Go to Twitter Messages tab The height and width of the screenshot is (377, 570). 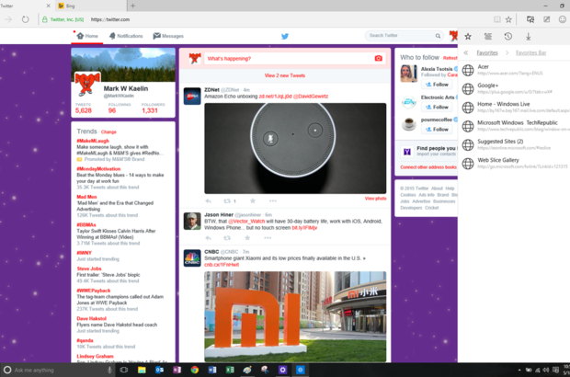pos(168,36)
